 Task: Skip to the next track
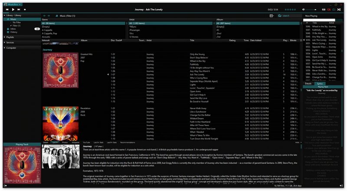19,10
